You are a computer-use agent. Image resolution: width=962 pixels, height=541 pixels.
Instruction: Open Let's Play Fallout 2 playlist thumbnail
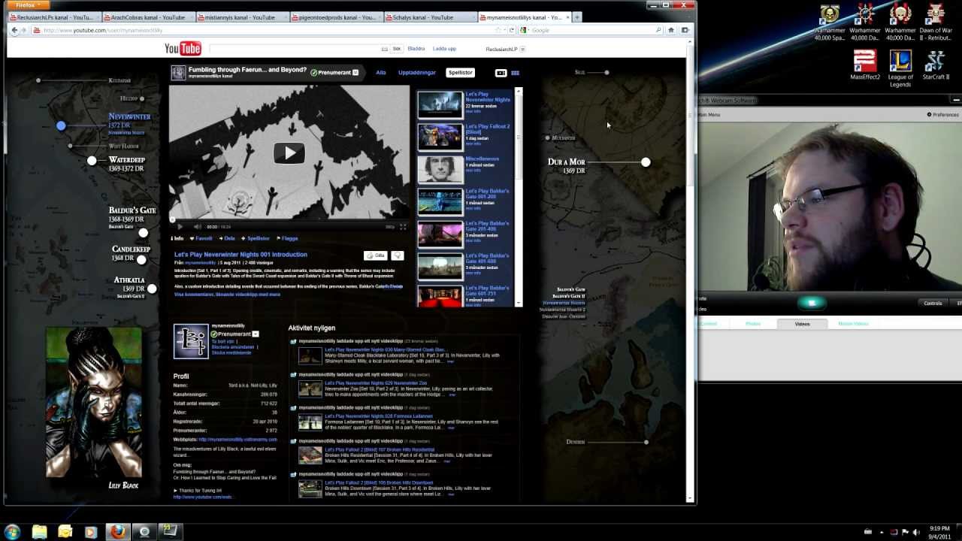(440, 137)
